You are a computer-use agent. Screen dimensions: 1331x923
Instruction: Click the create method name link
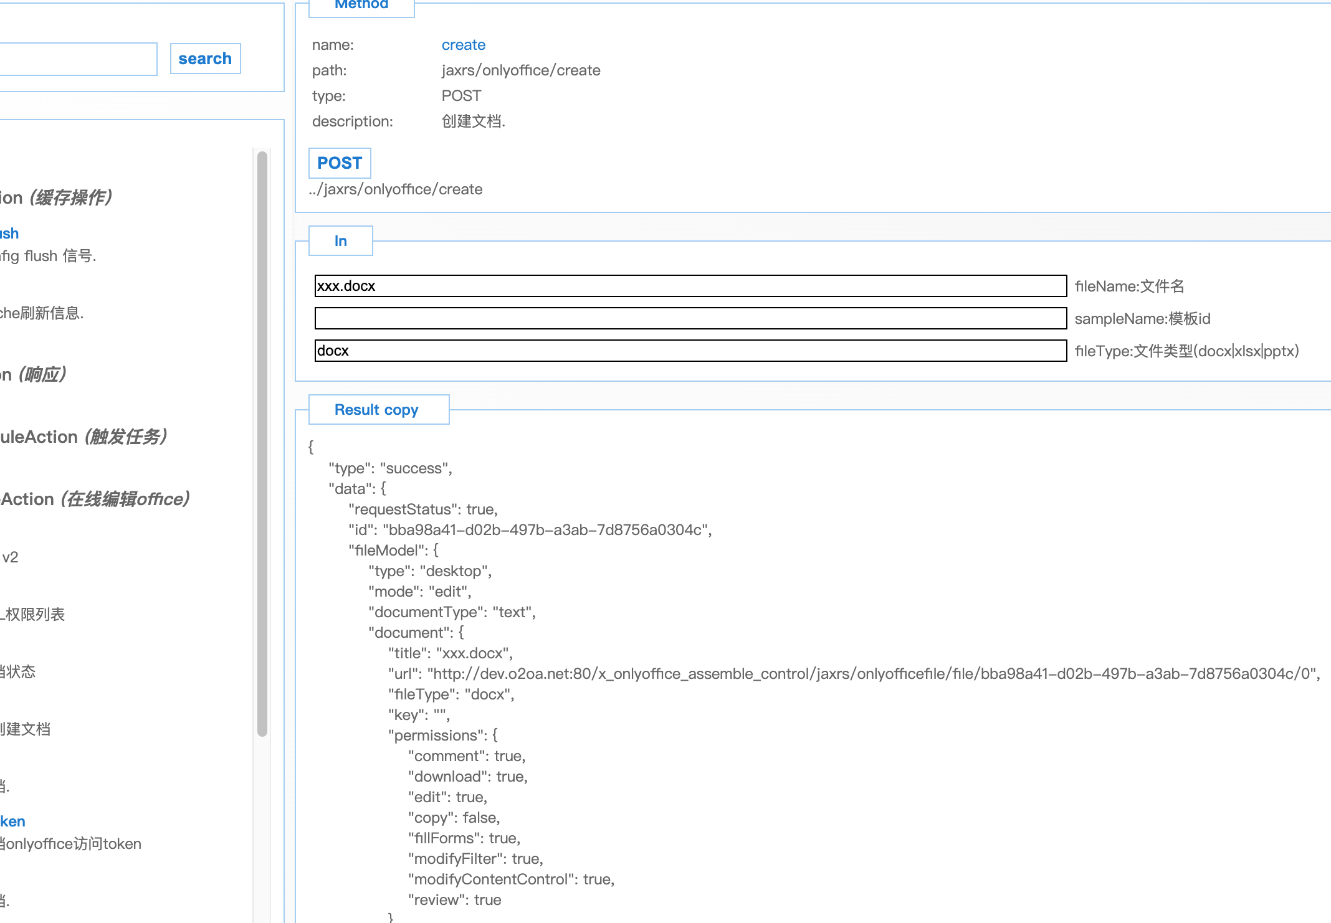pyautogui.click(x=463, y=45)
